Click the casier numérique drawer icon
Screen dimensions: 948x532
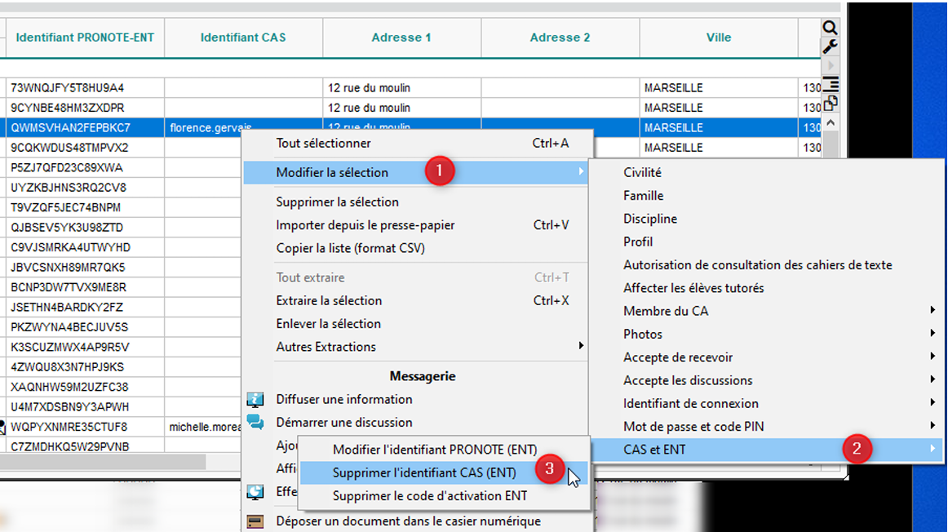(x=255, y=521)
